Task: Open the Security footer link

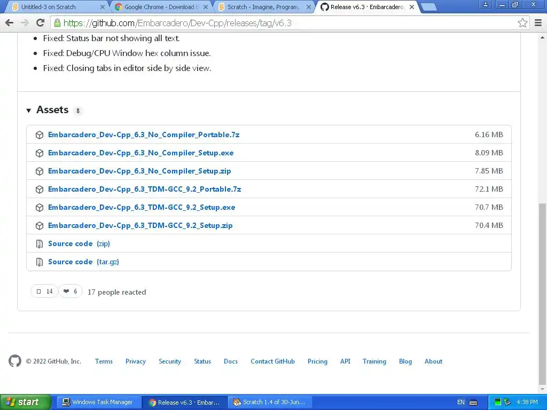Action: (170, 361)
